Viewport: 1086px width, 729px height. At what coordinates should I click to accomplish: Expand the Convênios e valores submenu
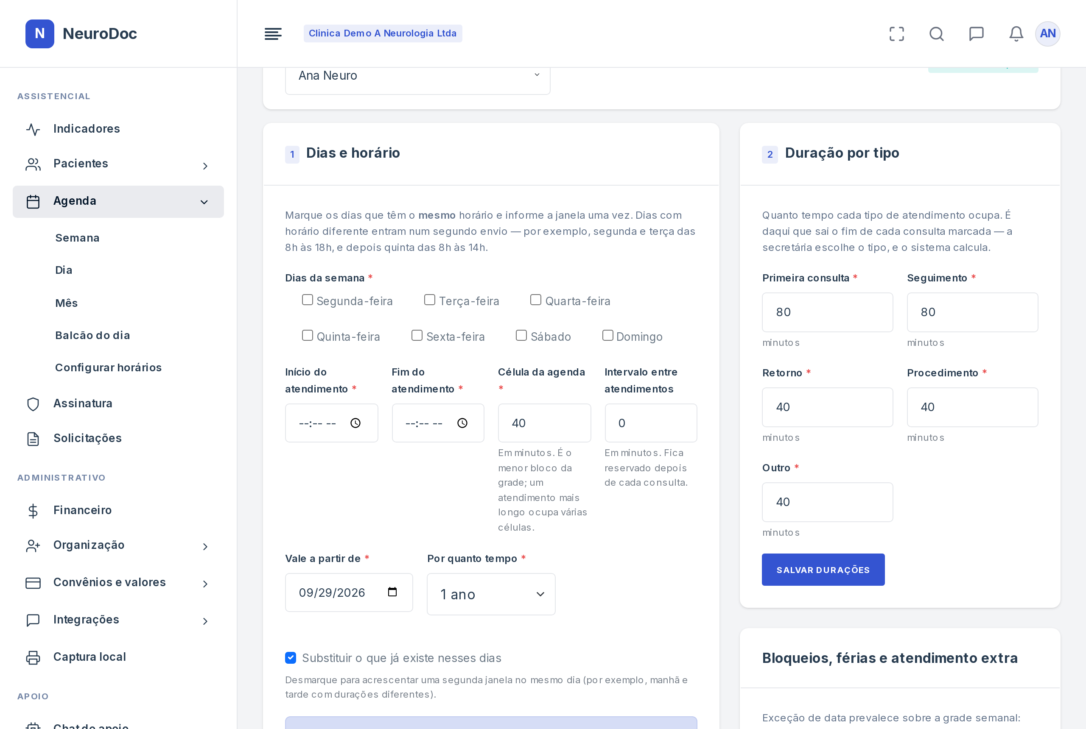[x=205, y=584]
